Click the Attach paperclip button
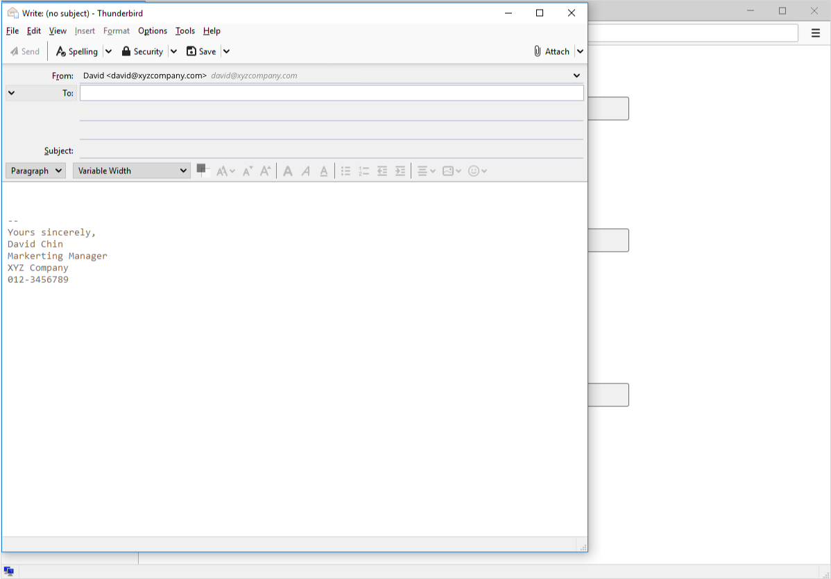This screenshot has width=831, height=579. click(x=552, y=51)
